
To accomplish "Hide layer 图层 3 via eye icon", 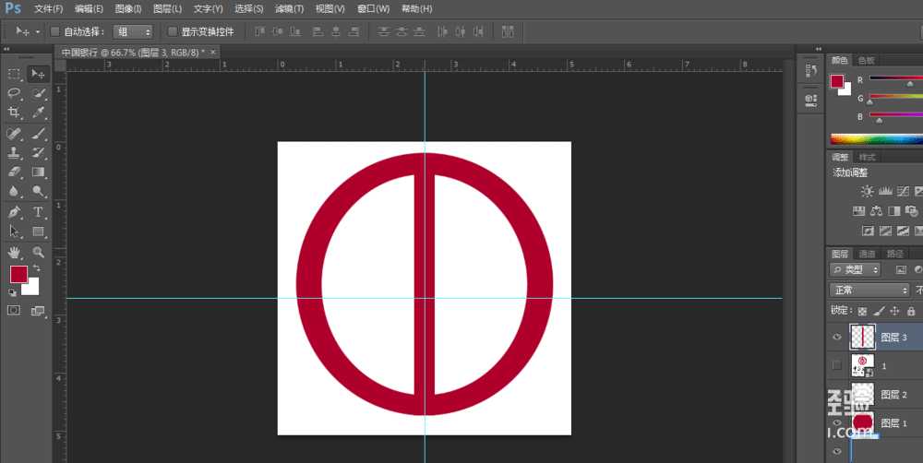I will (837, 338).
